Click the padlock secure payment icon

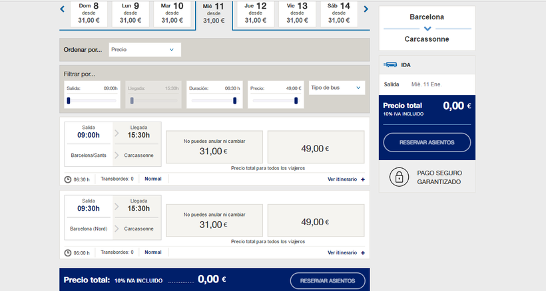(x=399, y=177)
